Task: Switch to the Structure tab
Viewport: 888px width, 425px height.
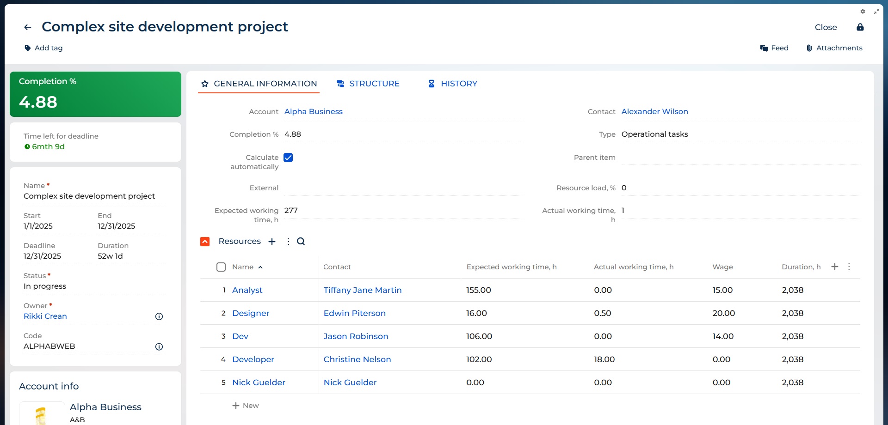Action: (368, 84)
